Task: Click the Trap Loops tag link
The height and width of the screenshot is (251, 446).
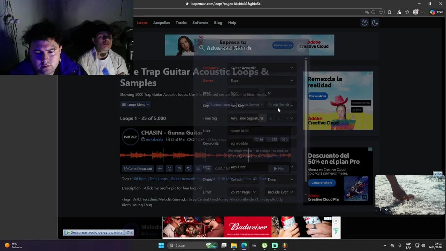Action: [x=159, y=179]
